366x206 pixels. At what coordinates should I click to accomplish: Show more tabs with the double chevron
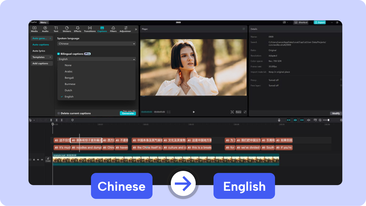click(x=136, y=29)
